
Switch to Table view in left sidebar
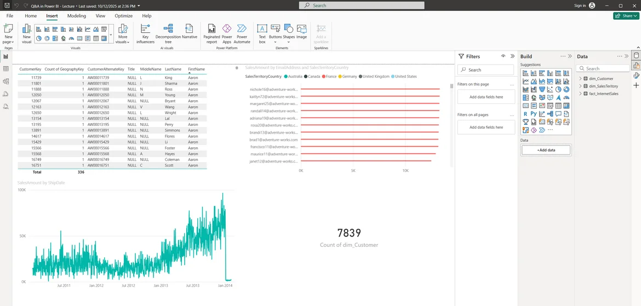click(x=6, y=69)
